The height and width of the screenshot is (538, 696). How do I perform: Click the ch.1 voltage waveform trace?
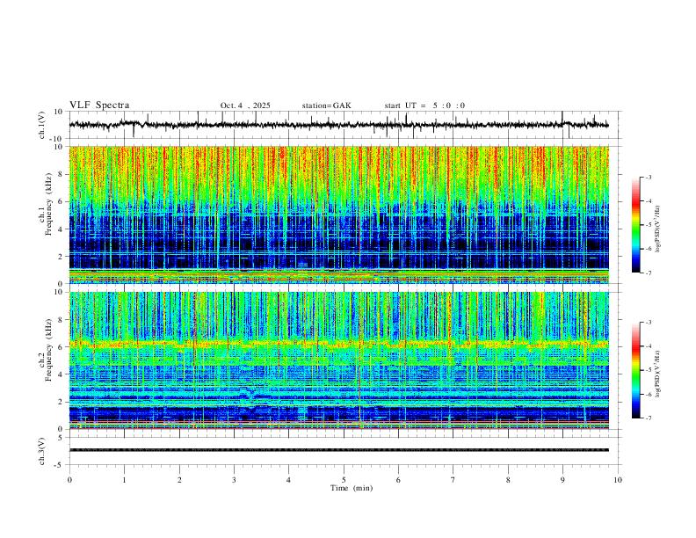(x=338, y=125)
